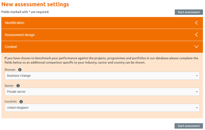The height and width of the screenshot is (130, 205).
Task: Click the Location field label
Action: click(x=11, y=101)
